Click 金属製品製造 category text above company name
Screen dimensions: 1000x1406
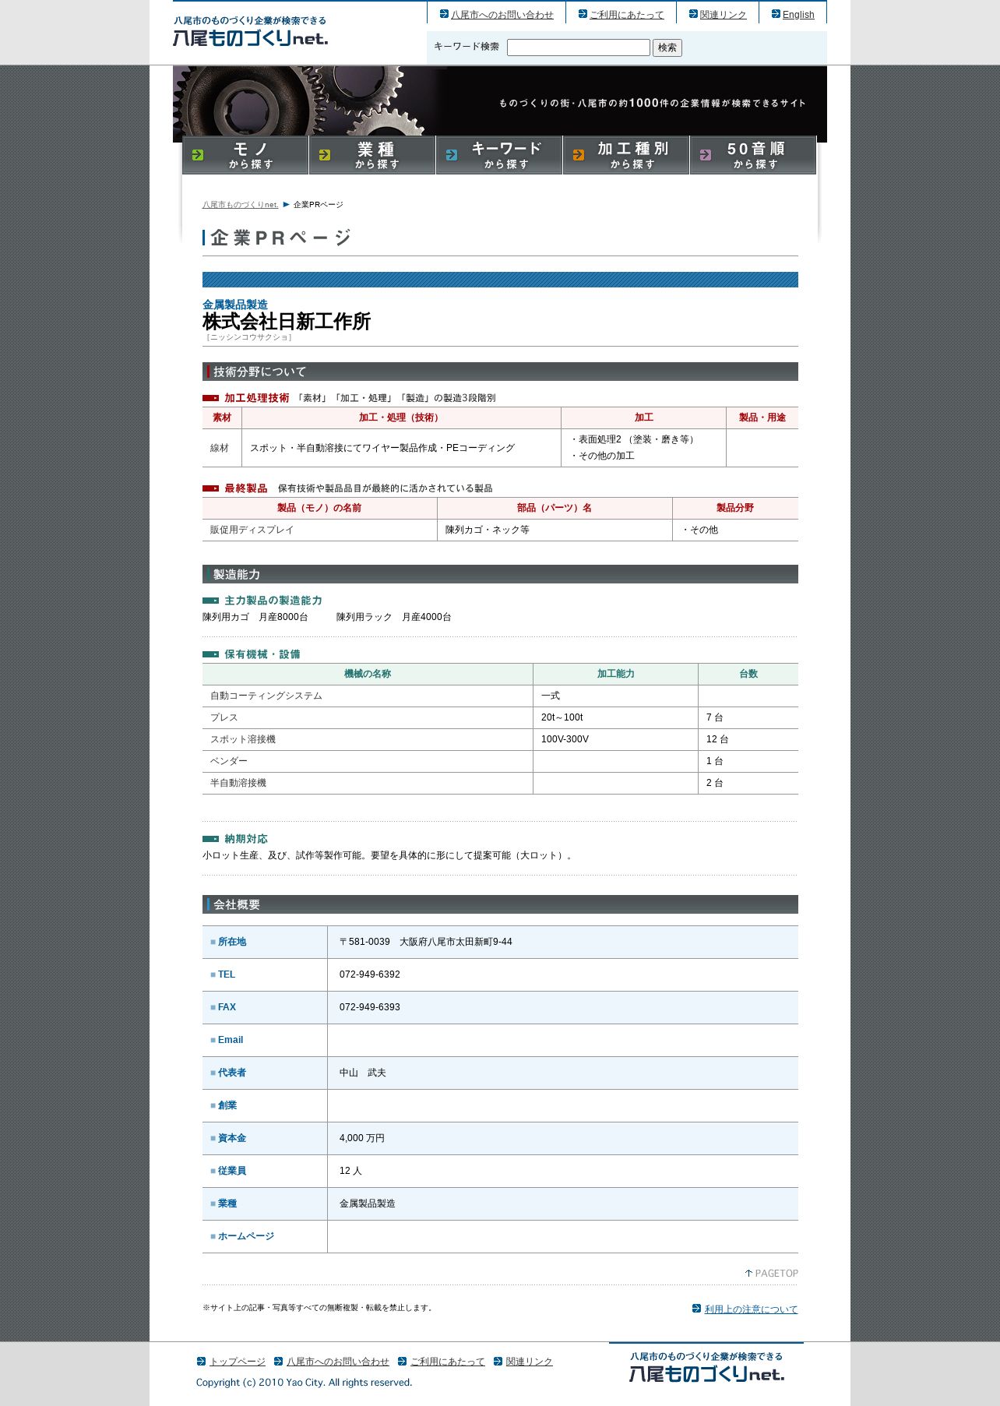pyautogui.click(x=235, y=305)
